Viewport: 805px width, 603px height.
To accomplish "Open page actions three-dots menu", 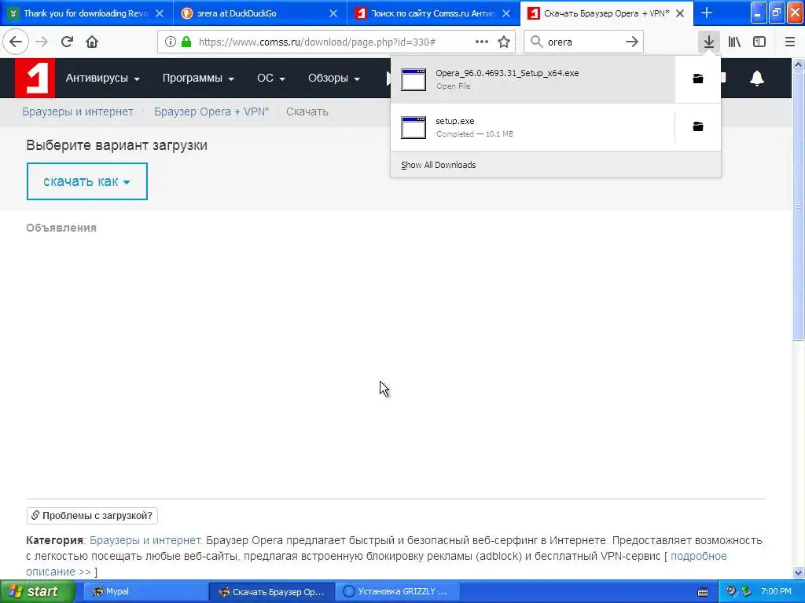I will [x=482, y=42].
